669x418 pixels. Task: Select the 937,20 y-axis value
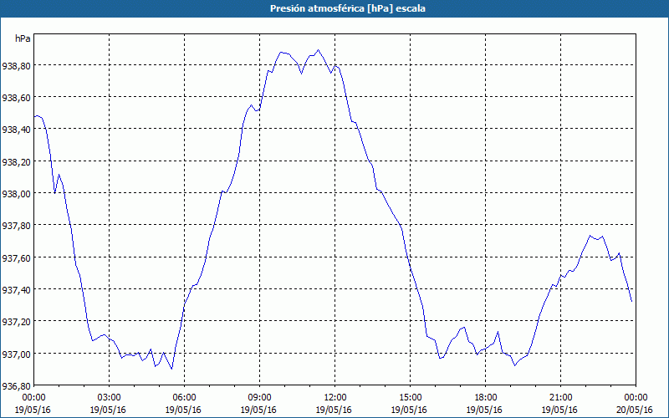(x=16, y=322)
